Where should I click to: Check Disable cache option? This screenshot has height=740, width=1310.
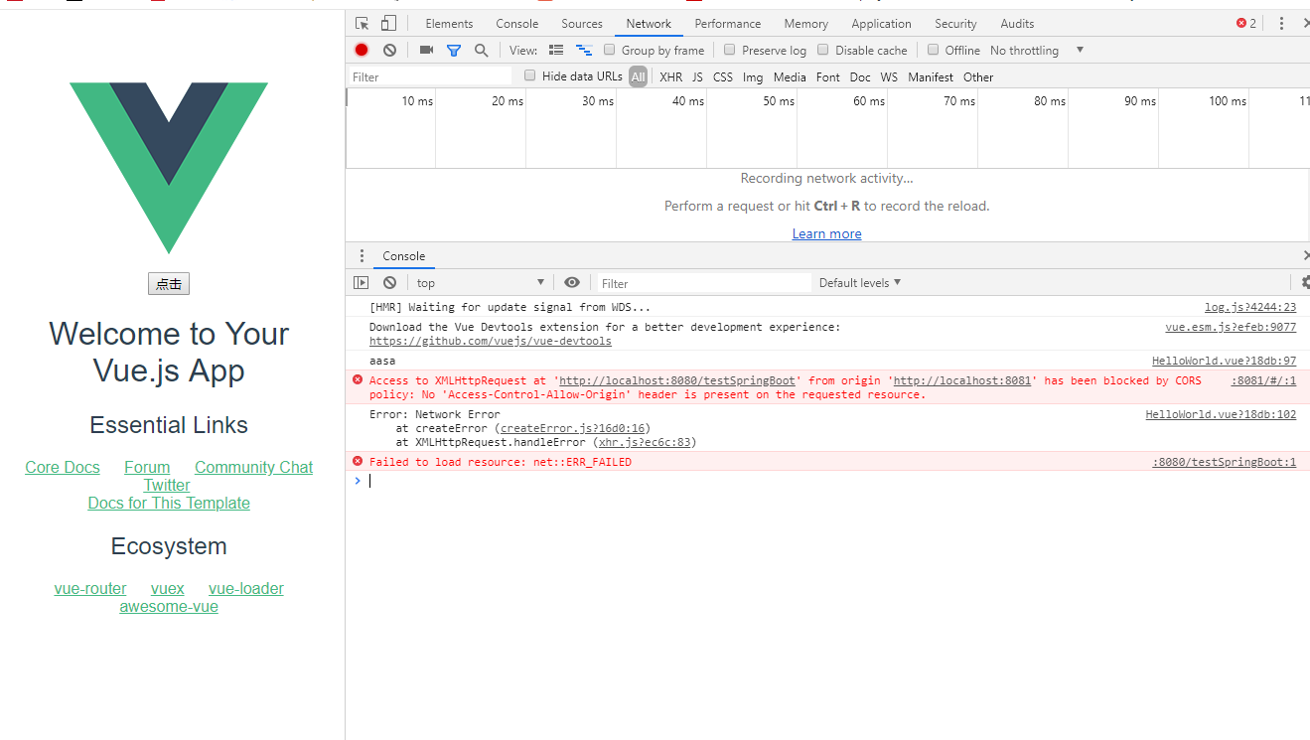823,50
